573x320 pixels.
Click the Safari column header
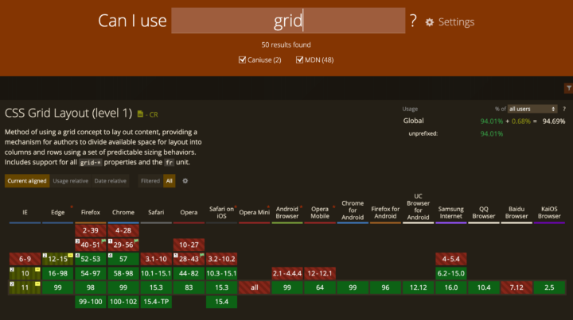(x=156, y=212)
